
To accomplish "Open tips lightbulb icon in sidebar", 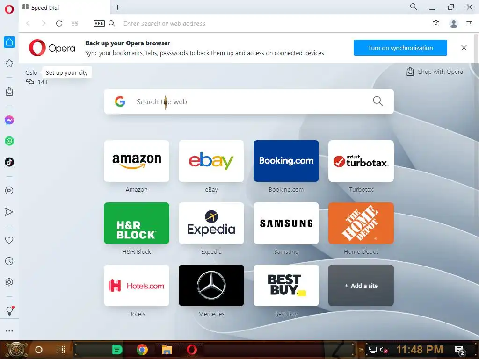I will tap(9, 310).
